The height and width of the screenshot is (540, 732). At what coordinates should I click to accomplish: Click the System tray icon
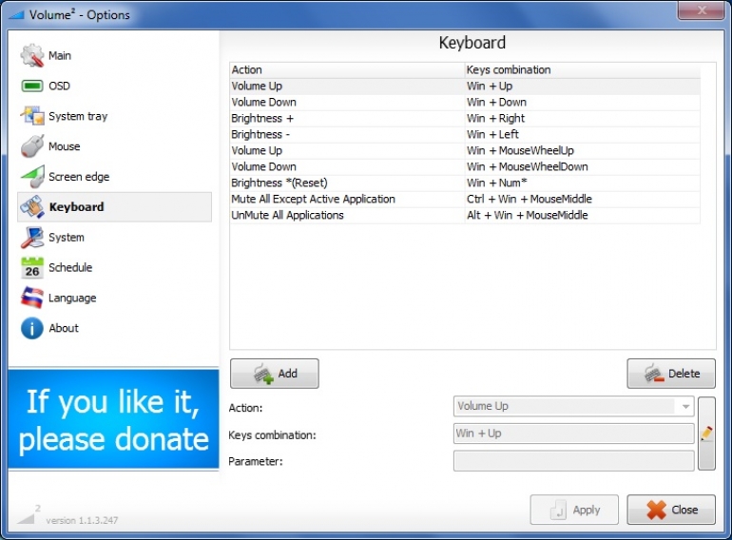(31, 116)
